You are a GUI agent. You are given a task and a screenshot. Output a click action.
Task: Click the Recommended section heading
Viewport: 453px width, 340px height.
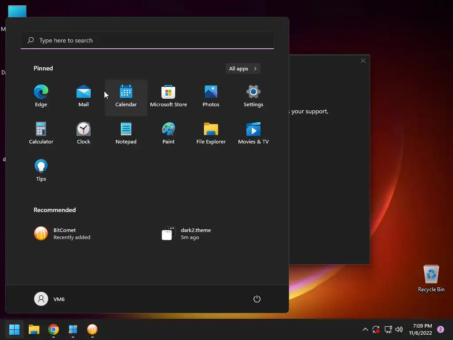click(54, 210)
